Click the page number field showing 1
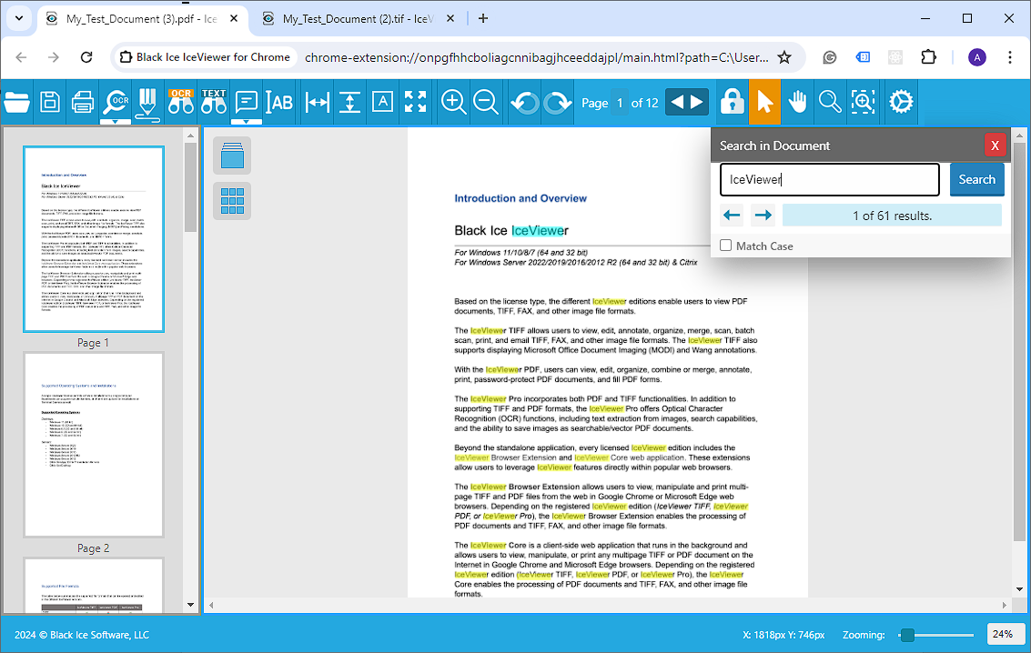 (x=620, y=103)
